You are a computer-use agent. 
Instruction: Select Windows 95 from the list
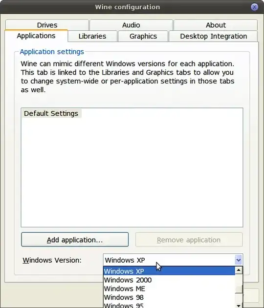[169, 305]
